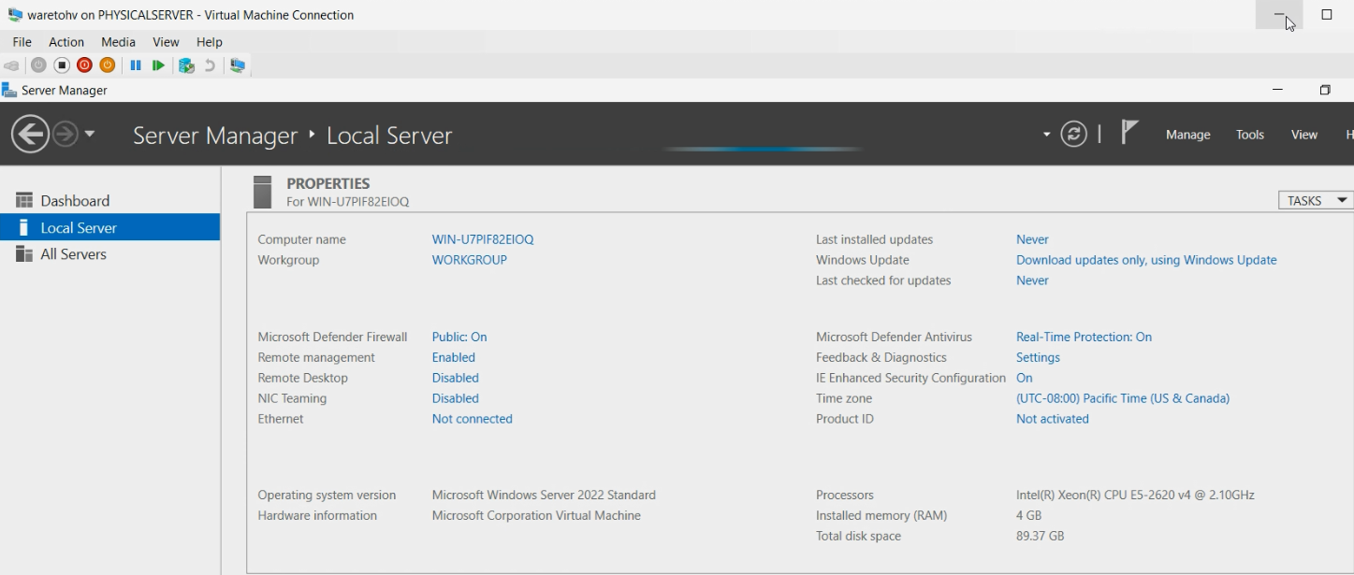1354x575 pixels.
Task: Select Dashboard in the sidebar
Action: coord(110,201)
